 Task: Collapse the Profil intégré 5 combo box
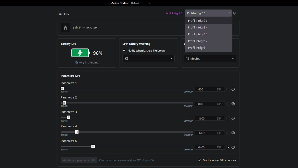208,13
